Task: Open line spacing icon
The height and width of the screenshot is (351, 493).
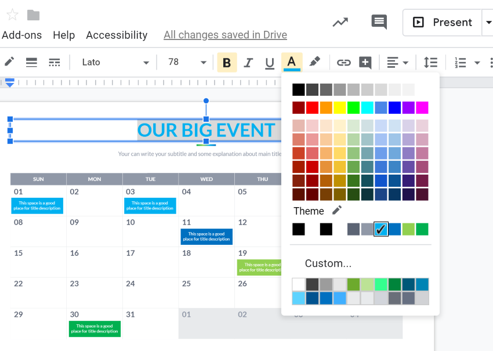Action: (430, 63)
